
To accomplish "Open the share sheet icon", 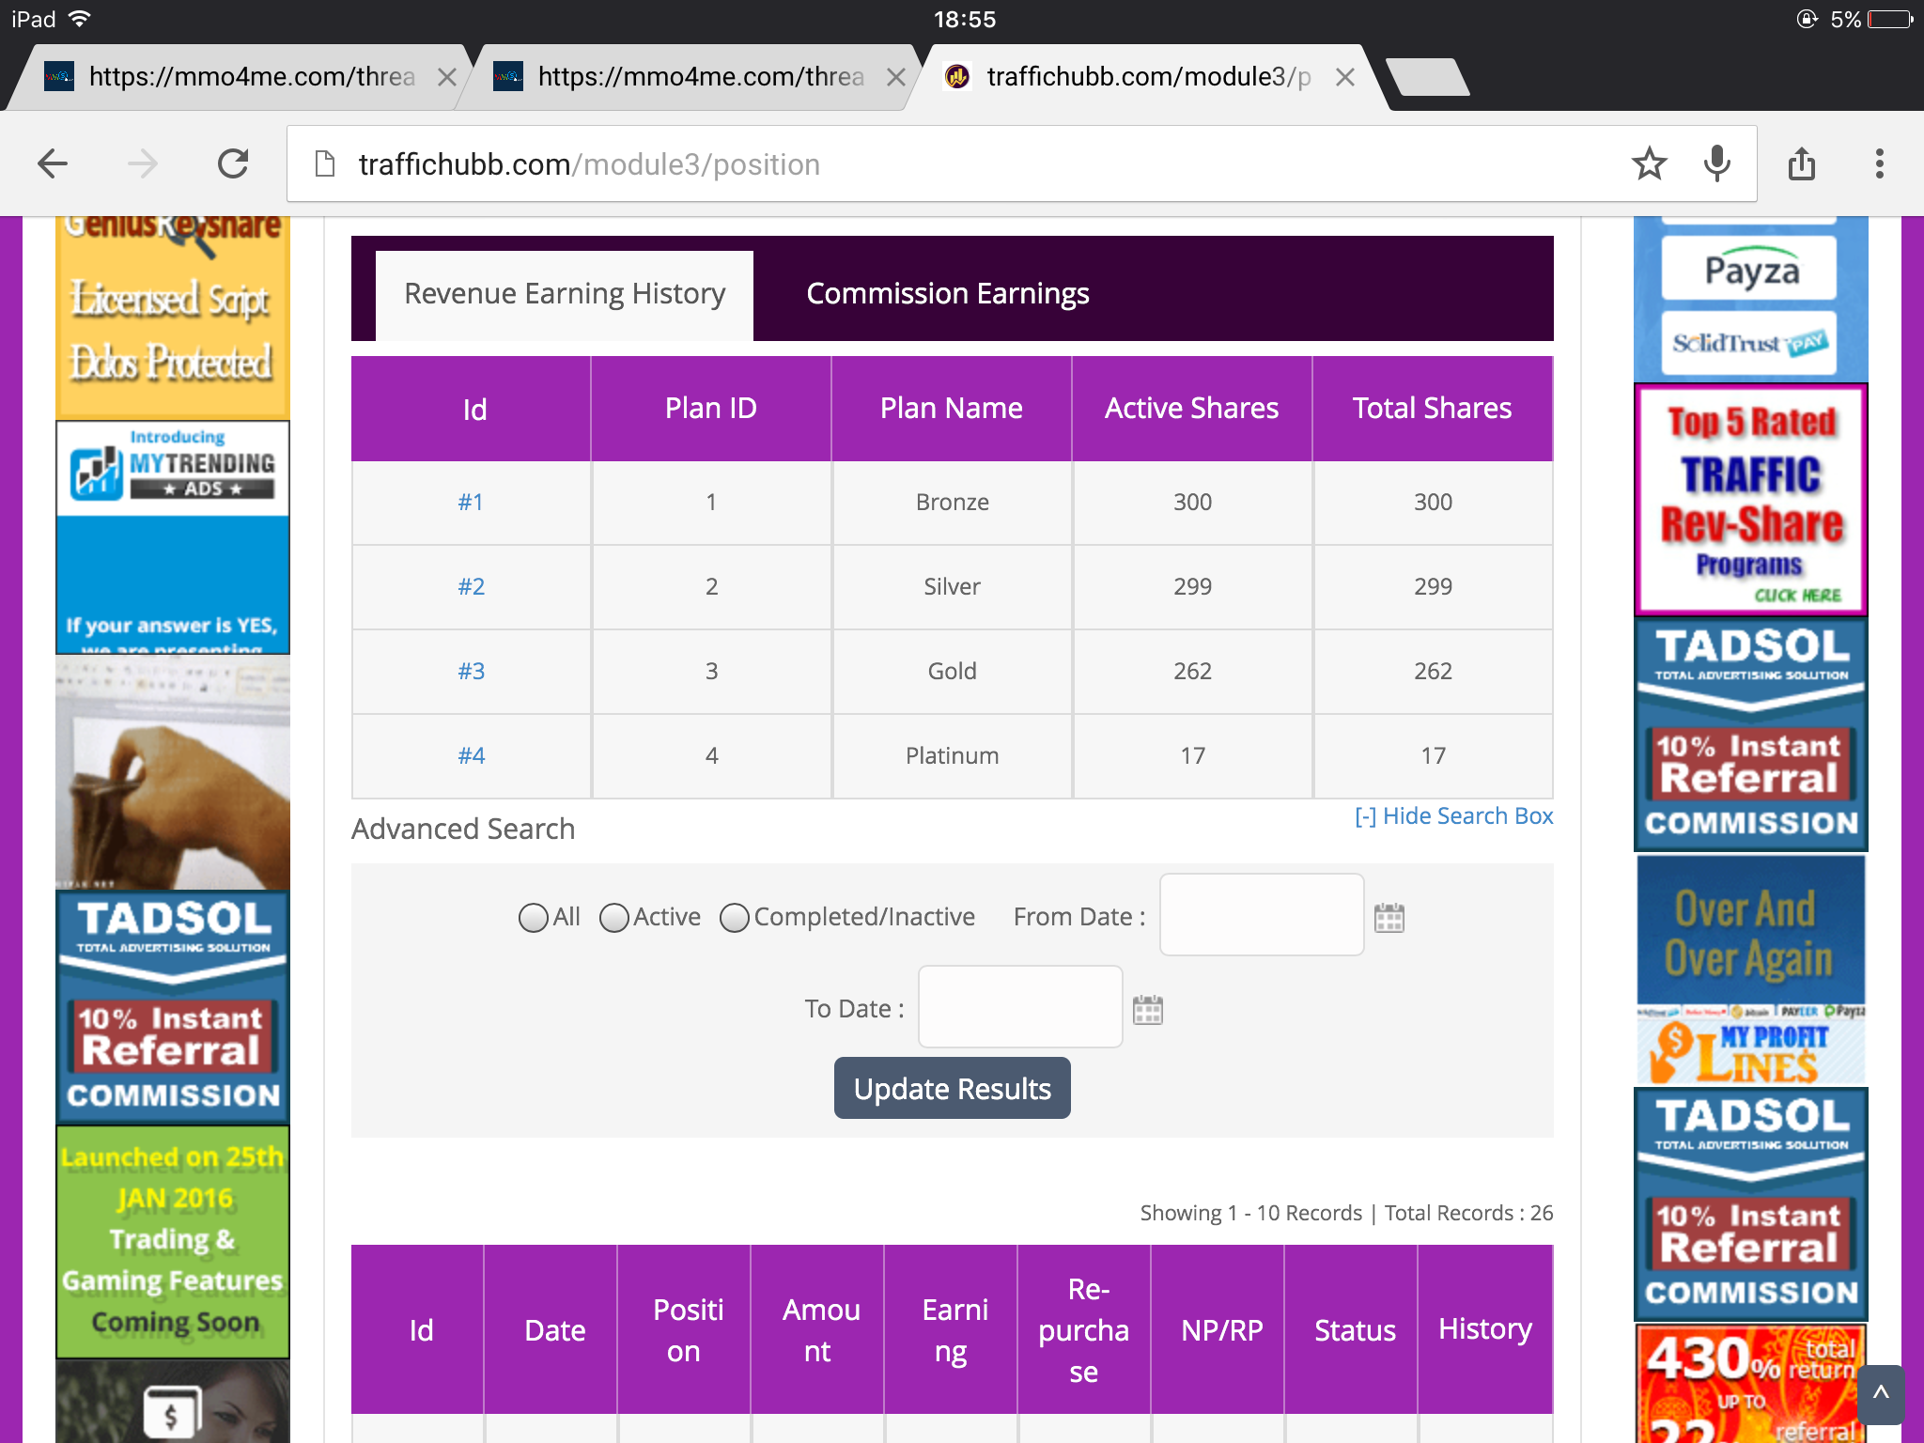I will click(1801, 164).
